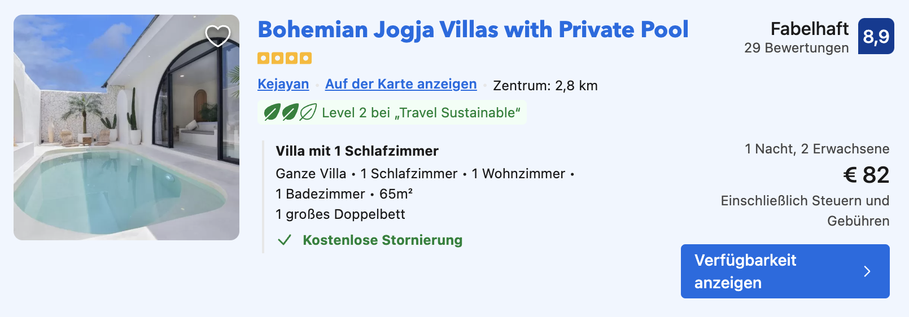Click the chevron arrow on availability button
This screenshot has width=909, height=317.
click(x=867, y=271)
